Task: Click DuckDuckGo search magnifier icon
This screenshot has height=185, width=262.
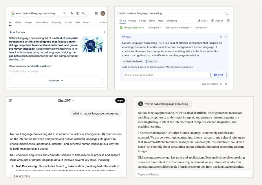Action: pos(226,13)
